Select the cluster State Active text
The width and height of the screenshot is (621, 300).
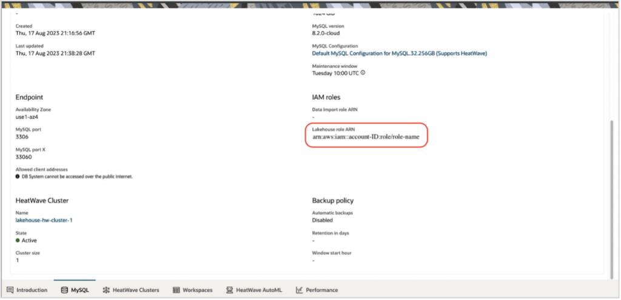click(29, 240)
